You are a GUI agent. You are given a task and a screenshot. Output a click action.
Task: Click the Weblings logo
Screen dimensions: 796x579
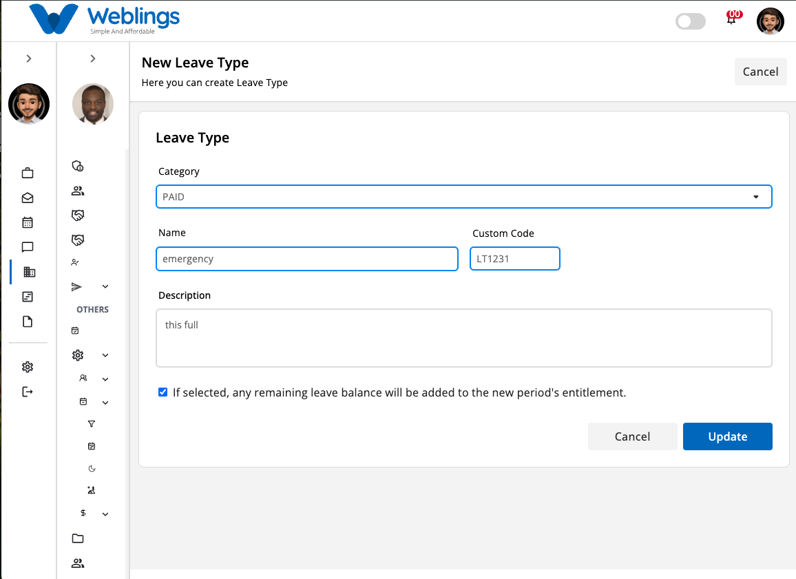pos(105,19)
